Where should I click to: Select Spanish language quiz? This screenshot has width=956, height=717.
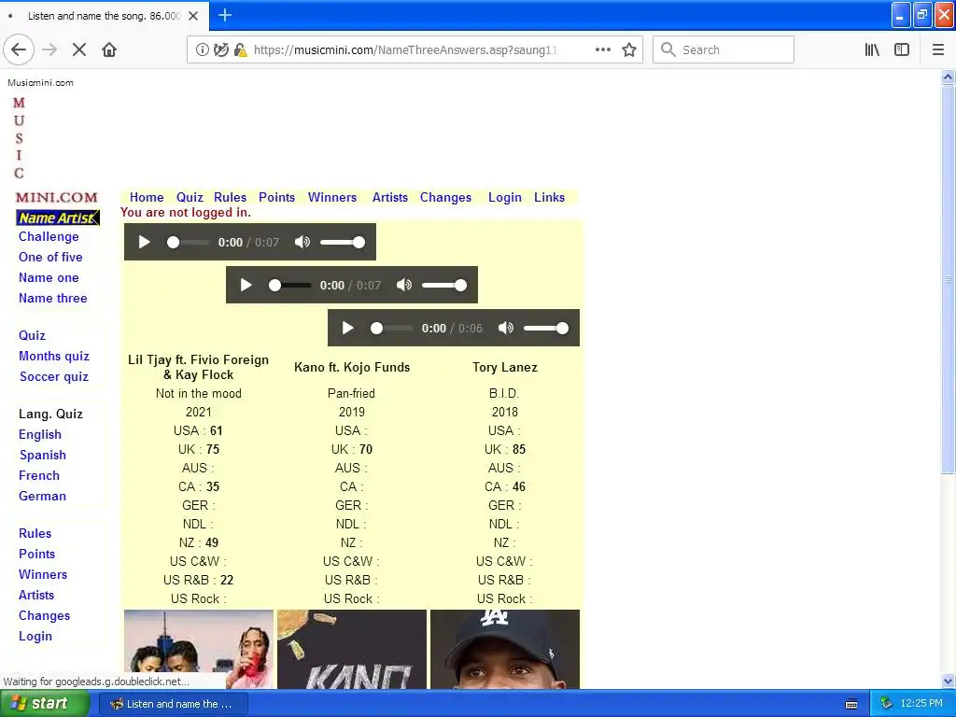(43, 456)
